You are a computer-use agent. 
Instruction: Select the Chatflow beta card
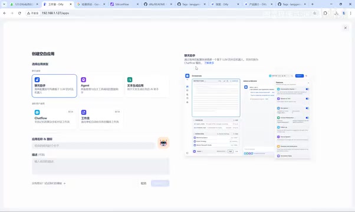point(54,118)
